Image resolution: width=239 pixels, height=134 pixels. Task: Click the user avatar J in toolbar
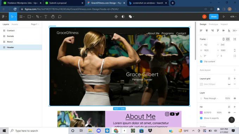pyautogui.click(x=205, y=16)
